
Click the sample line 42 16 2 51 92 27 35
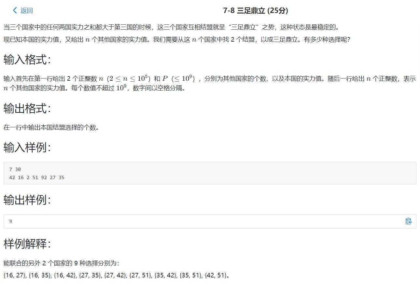point(37,177)
